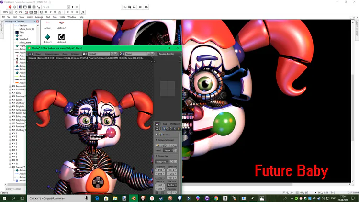Open the Event List Editor icon
This screenshot has width=359, height=202.
click(34, 7)
